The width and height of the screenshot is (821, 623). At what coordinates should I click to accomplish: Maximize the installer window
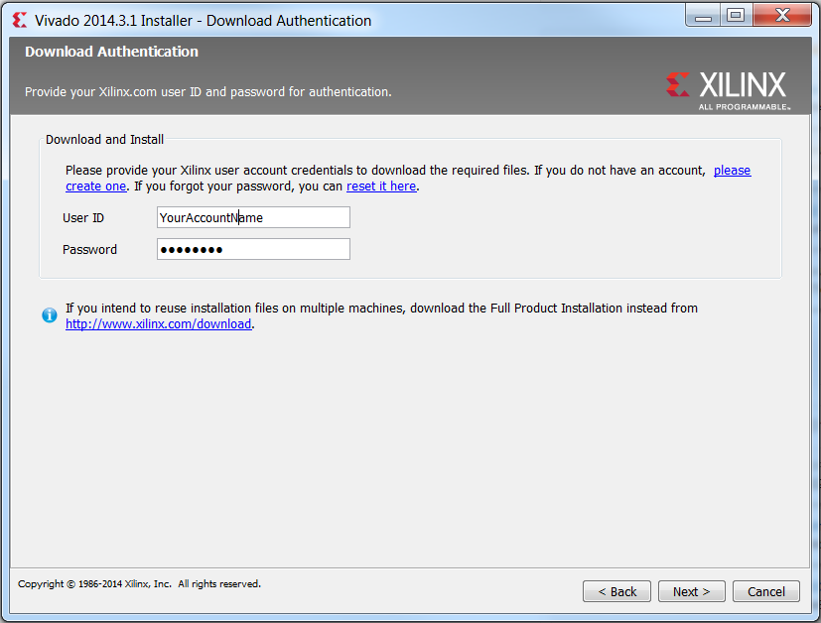[736, 16]
